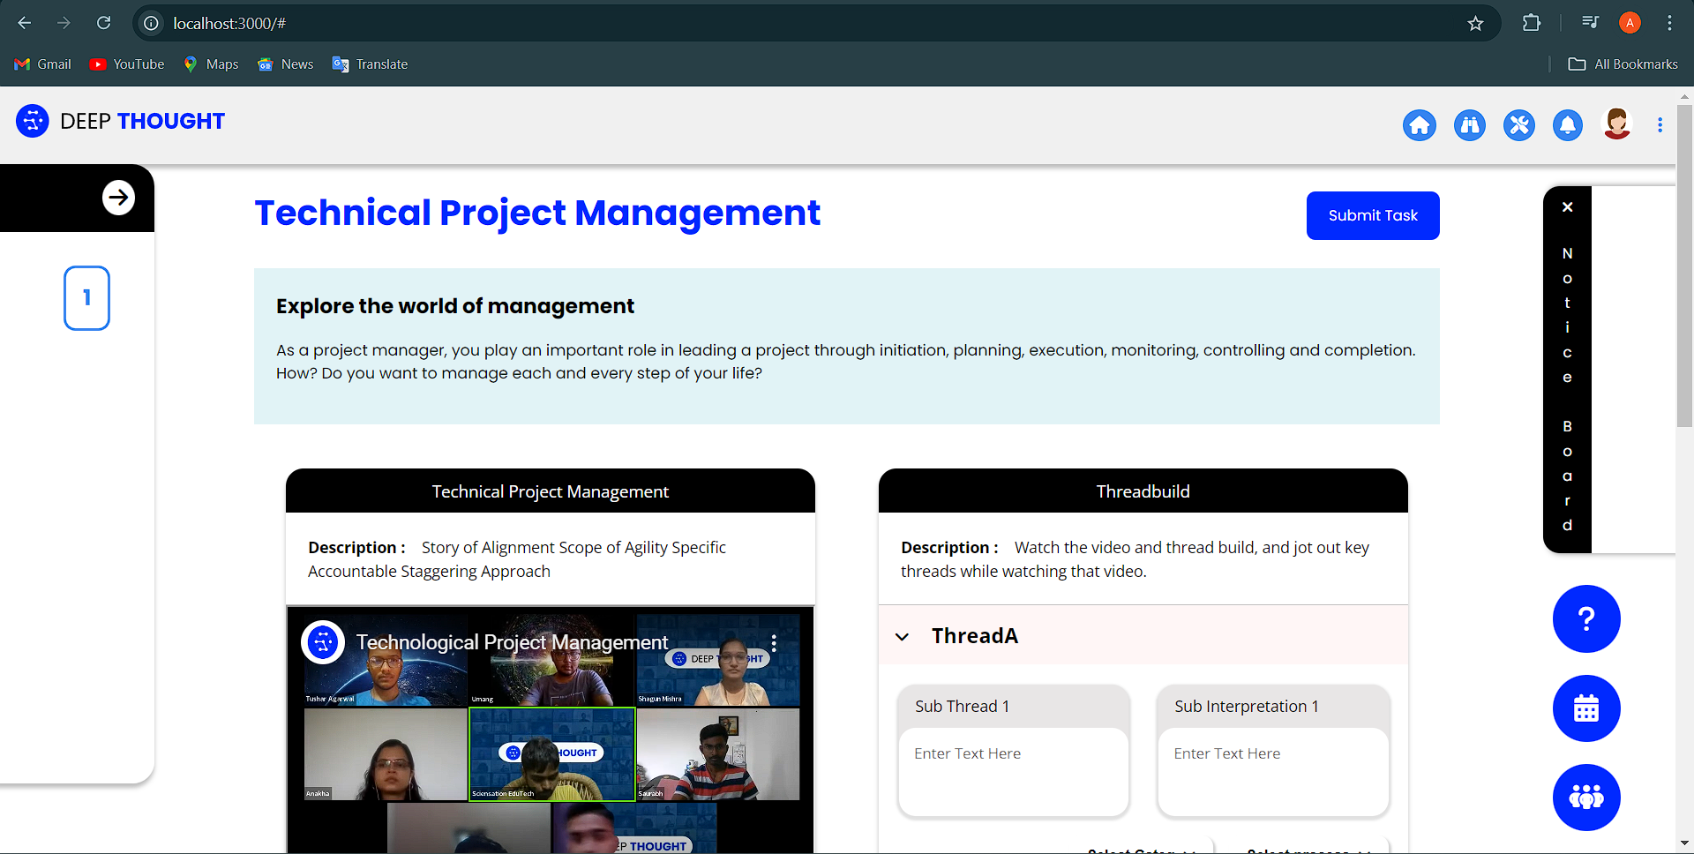Open Chrome's three-dot menu
1694x854 pixels.
click(x=1669, y=23)
